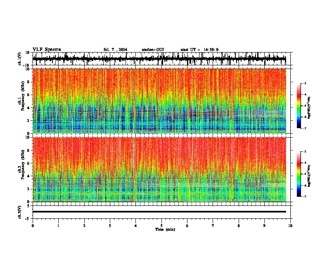The width and height of the screenshot is (327, 253).
Task: Click the "station=OUJ" label
Action: click(x=153, y=50)
